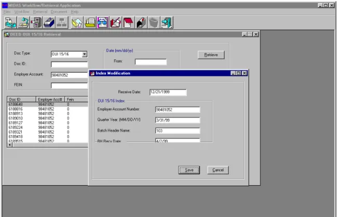Minimize the DEED OUI 15/16 Retrieval window

(244, 34)
